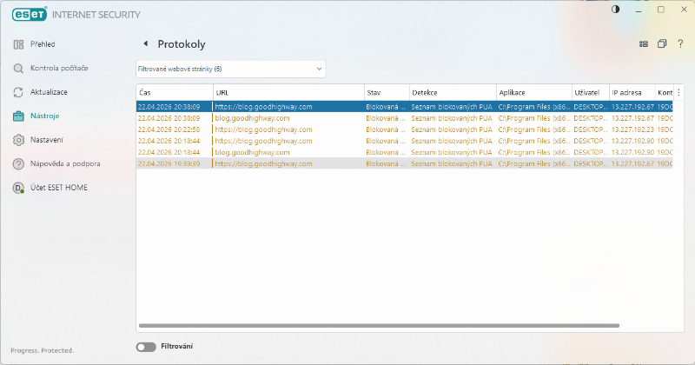Click the Aktualizace refresh icon
Image resolution: width=695 pixels, height=365 pixels.
click(x=18, y=92)
